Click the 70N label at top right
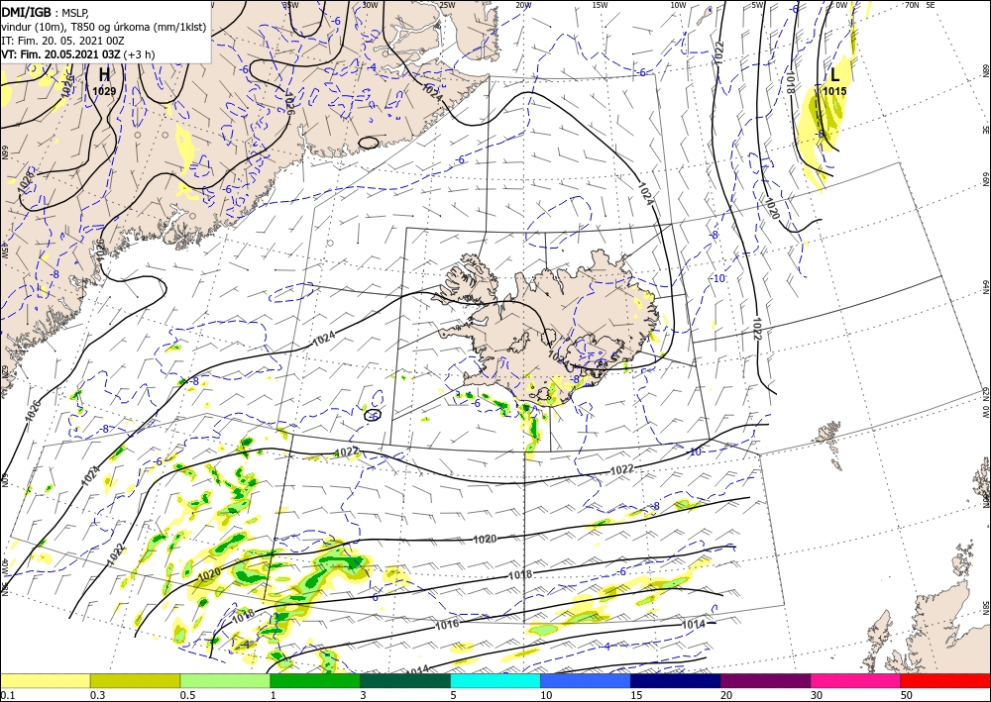This screenshot has width=991, height=702. tap(912, 5)
